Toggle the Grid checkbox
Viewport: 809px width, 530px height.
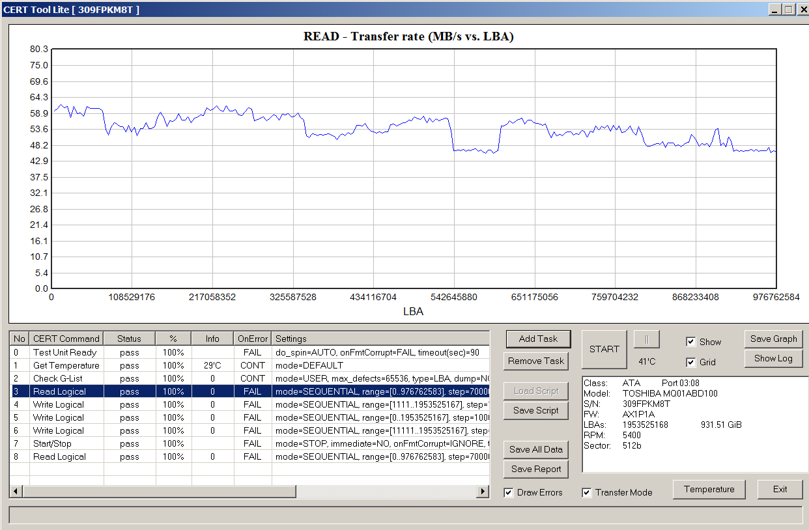pos(691,362)
